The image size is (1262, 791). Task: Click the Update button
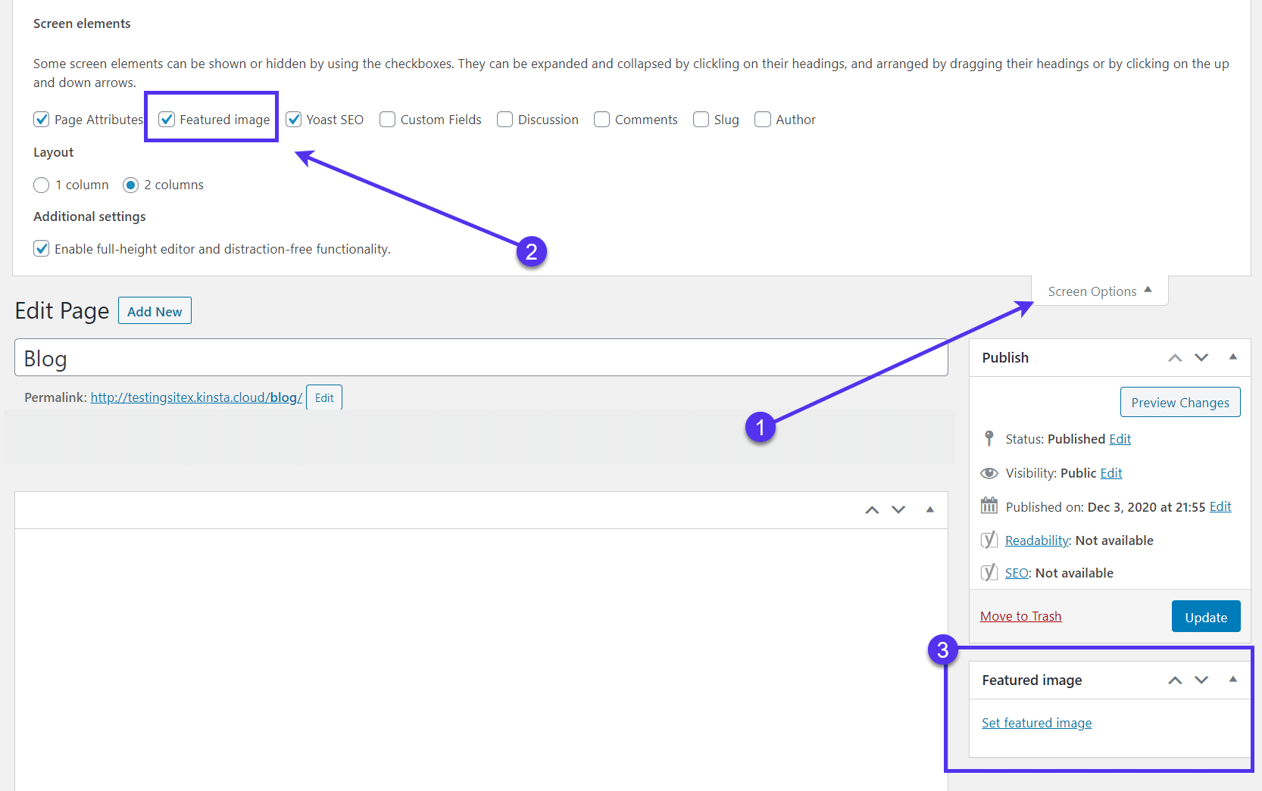1205,616
